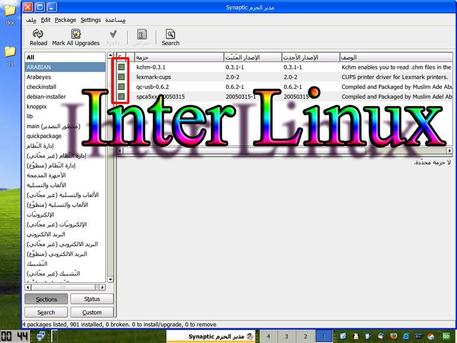Image resolution: width=457 pixels, height=343 pixels.
Task: Select the الأجهزة المدمجة section
Action: pyautogui.click(x=65, y=175)
